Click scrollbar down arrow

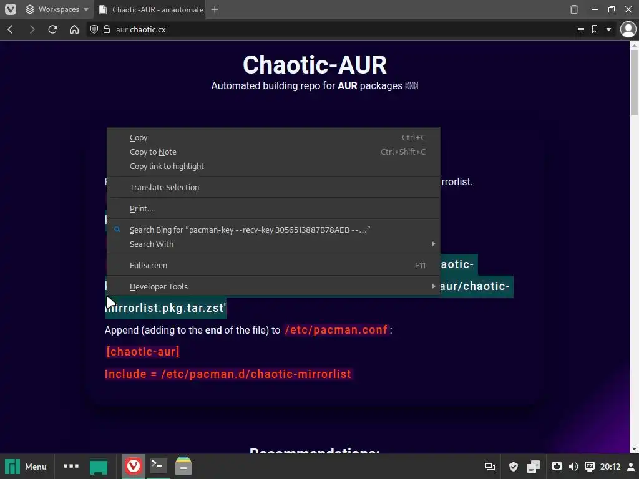(634, 449)
